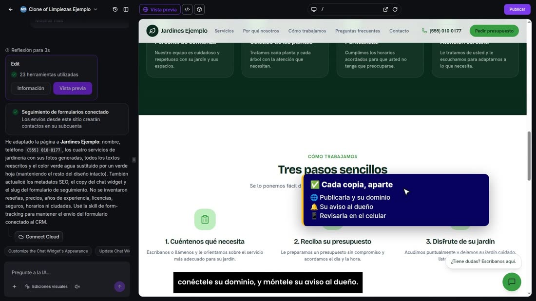
Task: Click the Tres pasos sencillos title
Action: tap(332, 169)
